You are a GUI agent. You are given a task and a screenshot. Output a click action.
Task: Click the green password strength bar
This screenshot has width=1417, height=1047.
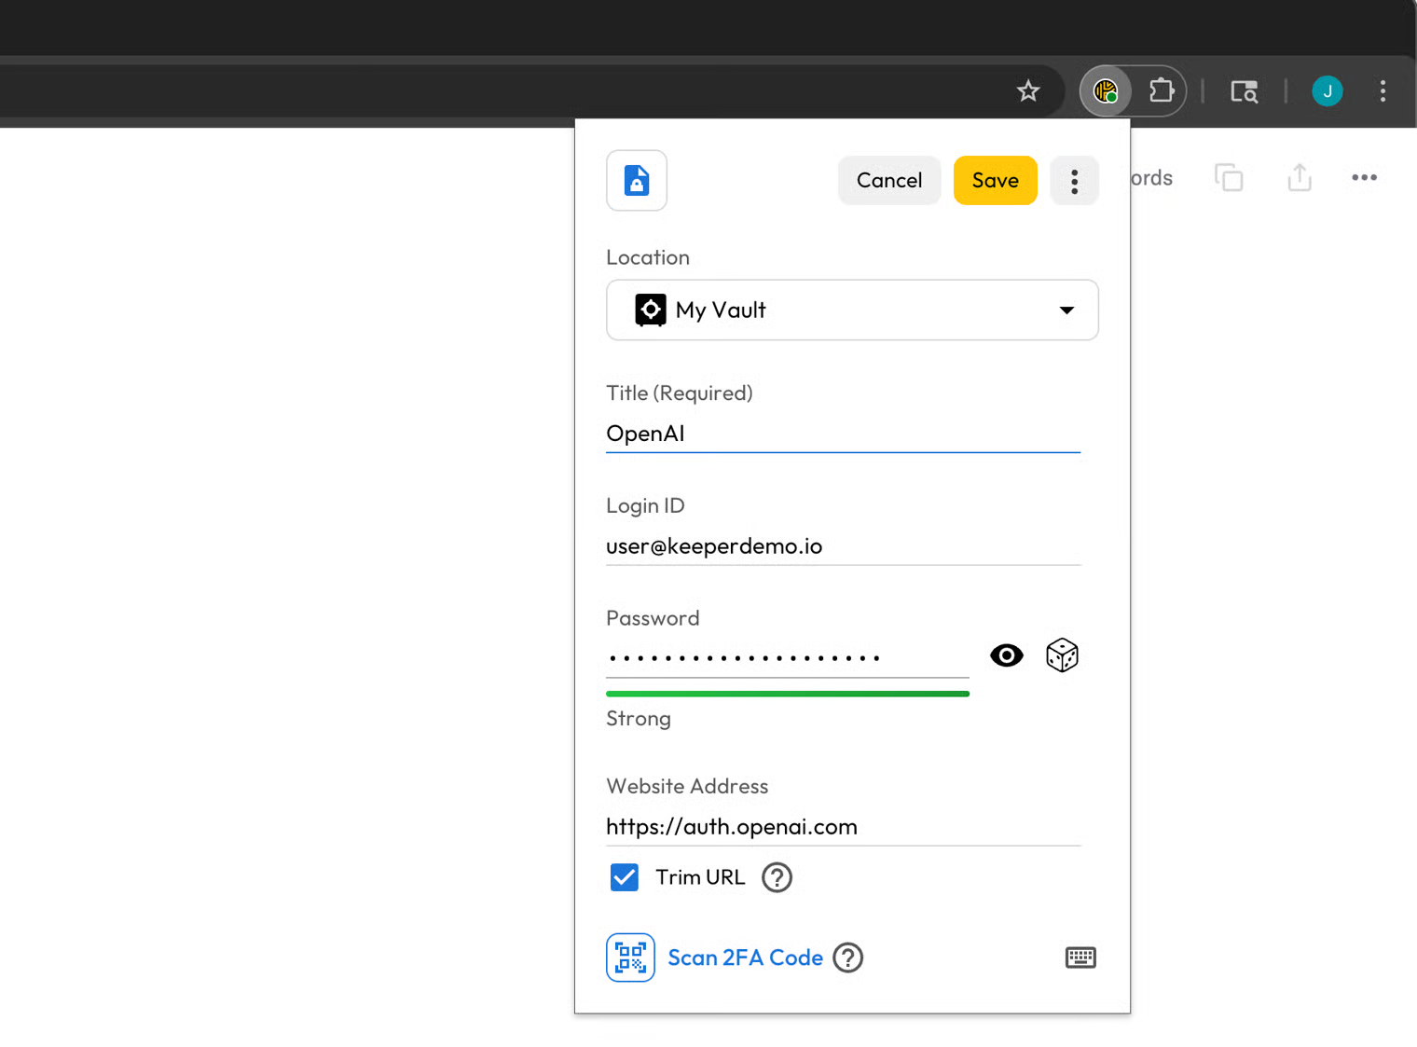point(788,694)
